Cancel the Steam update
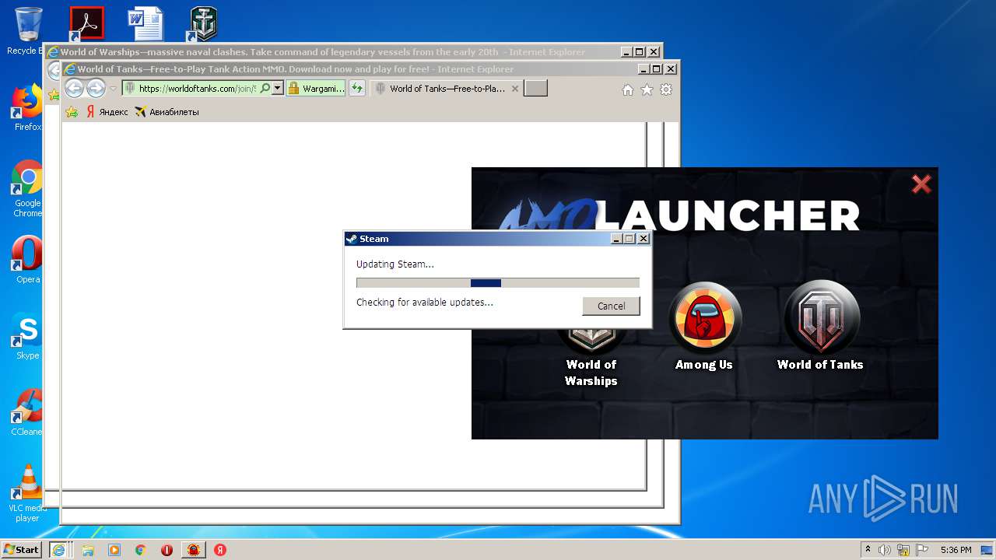This screenshot has height=560, width=996. pos(611,306)
